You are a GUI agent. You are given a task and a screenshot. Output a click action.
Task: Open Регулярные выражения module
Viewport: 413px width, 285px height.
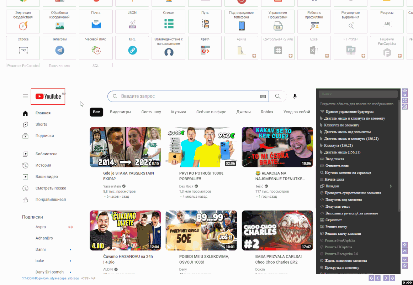click(350, 21)
